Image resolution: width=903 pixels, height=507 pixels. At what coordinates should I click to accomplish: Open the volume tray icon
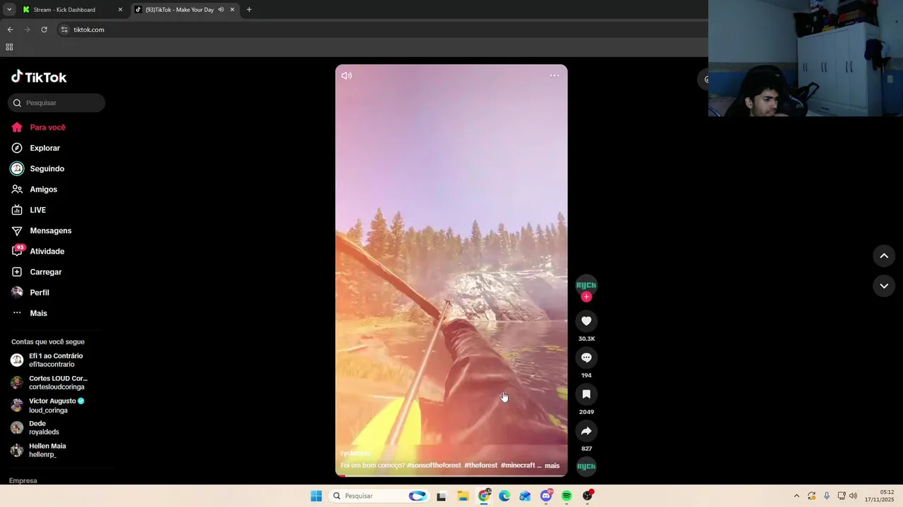tap(853, 496)
